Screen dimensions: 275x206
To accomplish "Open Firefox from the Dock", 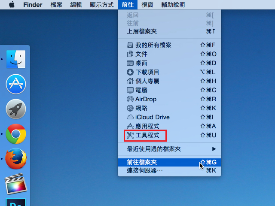I will tap(16, 158).
